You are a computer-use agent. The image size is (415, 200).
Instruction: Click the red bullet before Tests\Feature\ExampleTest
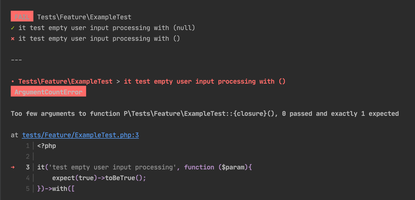click(13, 82)
